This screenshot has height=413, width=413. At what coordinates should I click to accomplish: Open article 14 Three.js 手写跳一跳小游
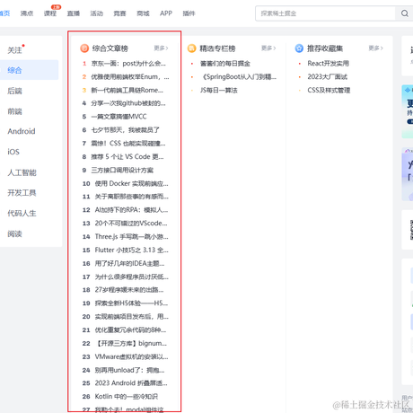point(132,236)
